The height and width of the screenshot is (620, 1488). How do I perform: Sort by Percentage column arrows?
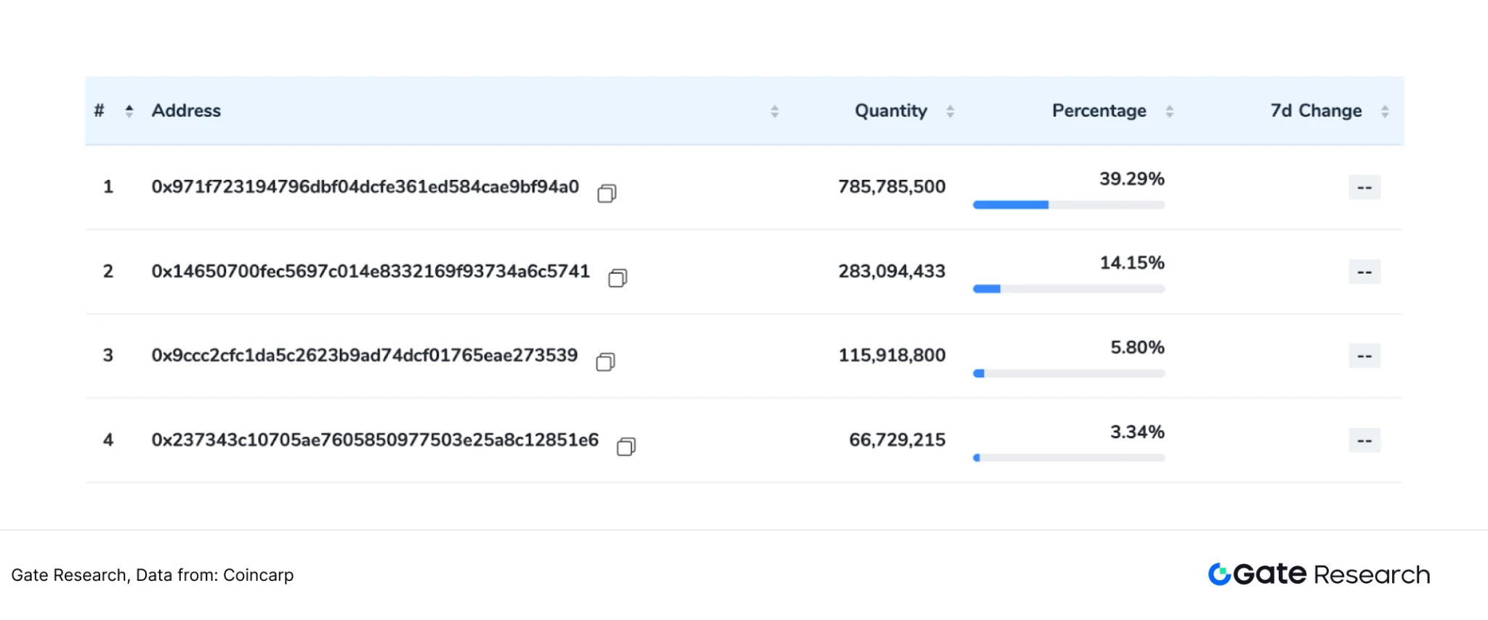[1169, 111]
